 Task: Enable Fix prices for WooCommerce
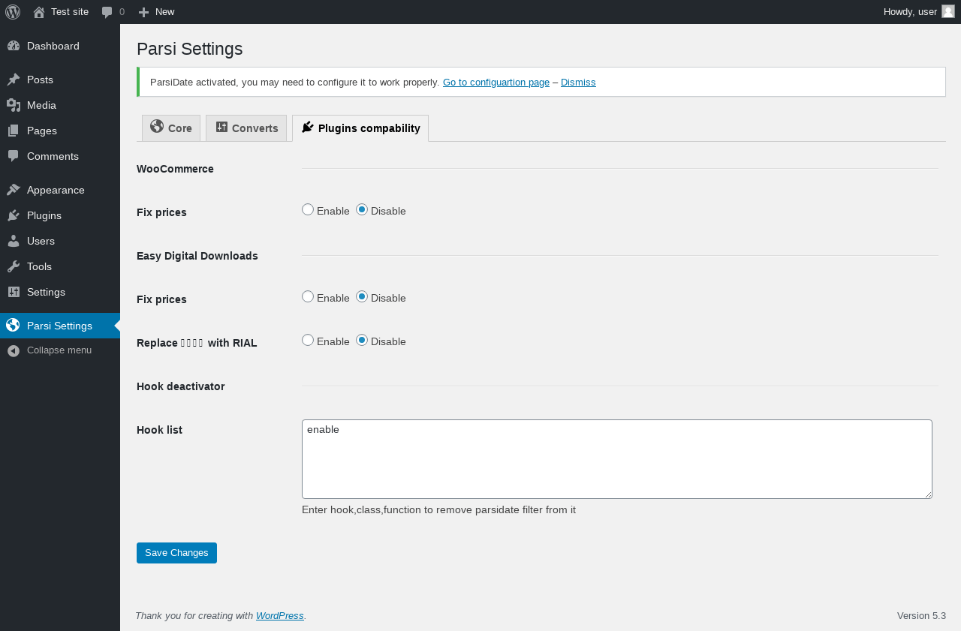pos(308,210)
